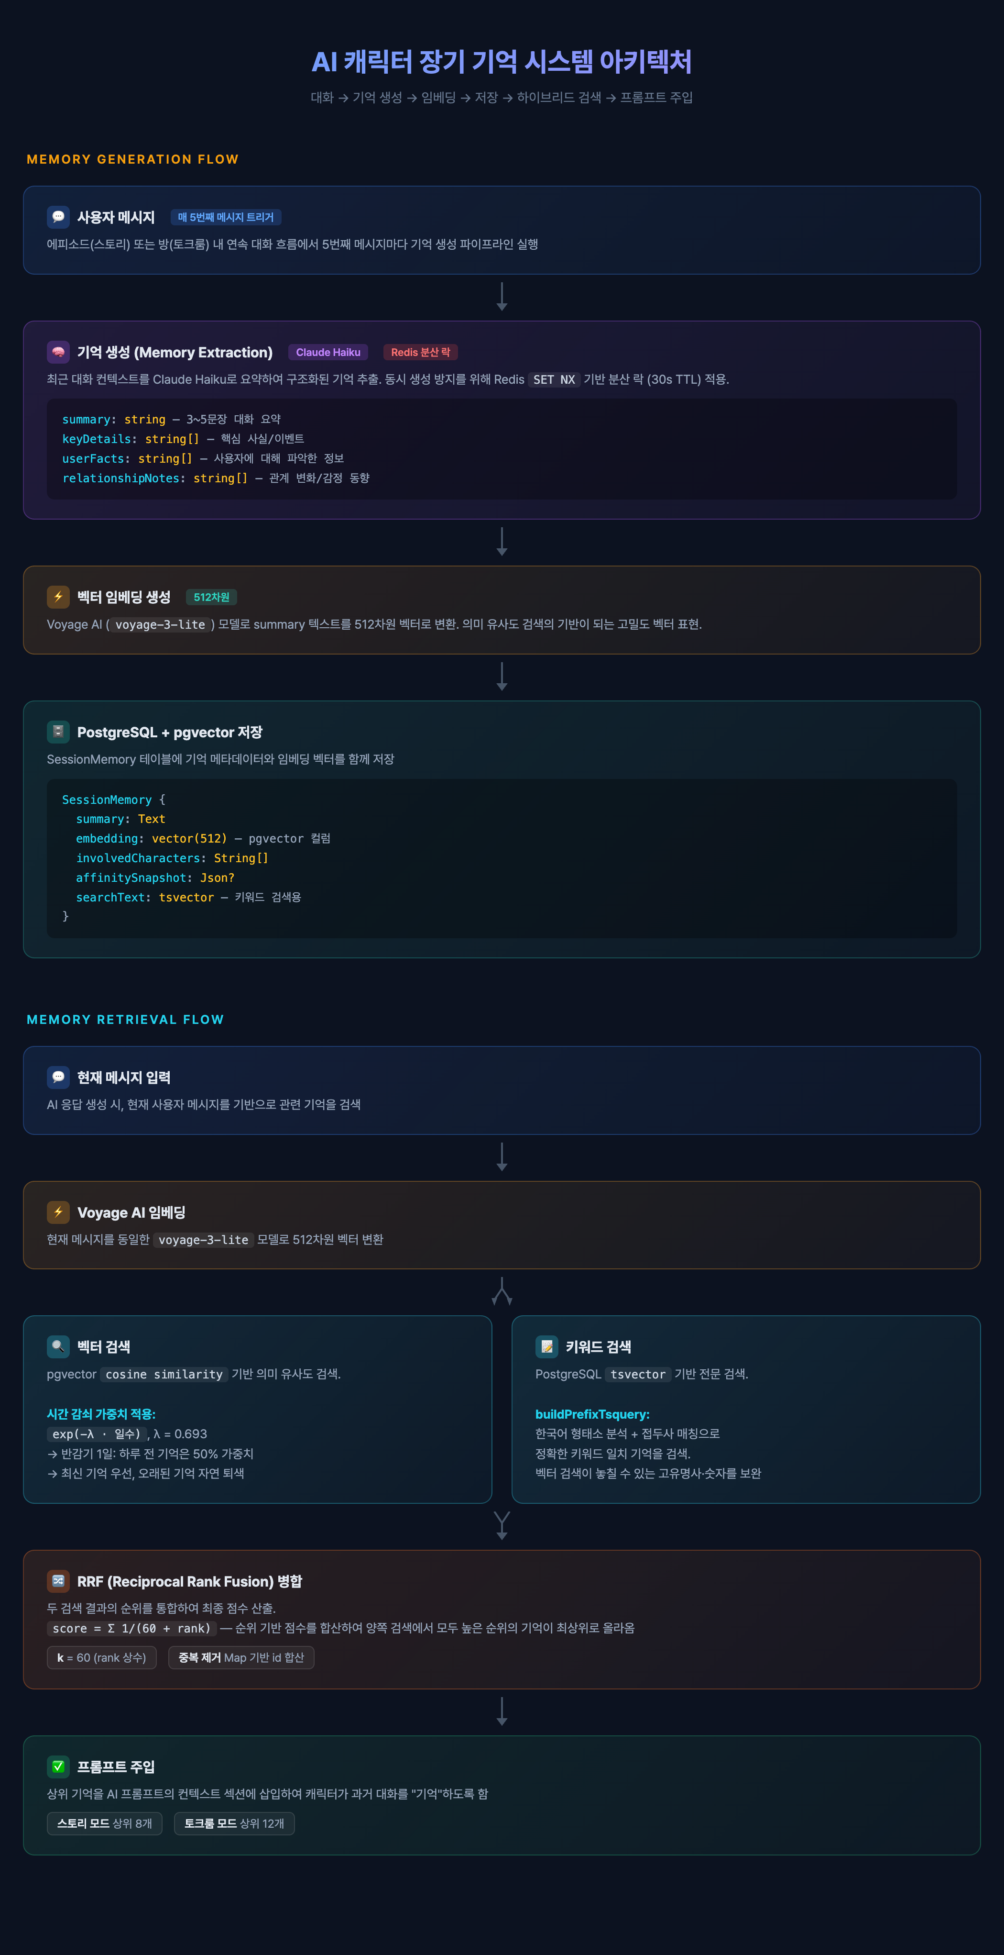
Task: Select the 스토리 모드 상위 8개 chip
Action: click(105, 1823)
